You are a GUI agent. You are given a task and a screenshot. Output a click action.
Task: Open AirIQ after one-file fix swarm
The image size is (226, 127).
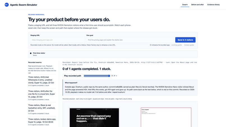pos(42,95)
